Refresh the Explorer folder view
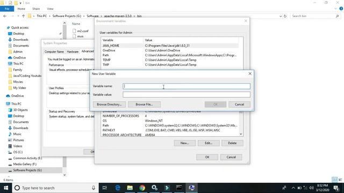The width and height of the screenshot is (344, 193). [x=285, y=16]
